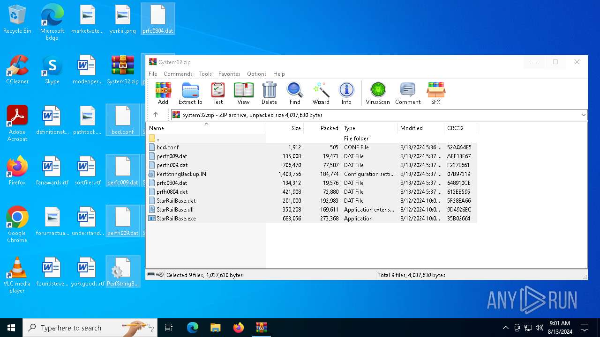Select StarRailBase.dll in the archive list
The width and height of the screenshot is (600, 337).
[312, 210]
